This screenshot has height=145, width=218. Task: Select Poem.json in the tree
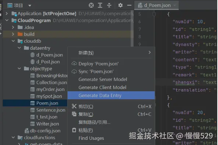[x=47, y=103]
